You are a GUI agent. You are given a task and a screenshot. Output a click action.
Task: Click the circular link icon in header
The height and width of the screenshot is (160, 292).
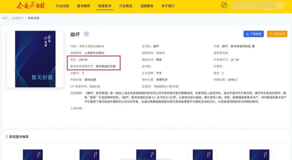pyautogui.click(x=224, y=5)
